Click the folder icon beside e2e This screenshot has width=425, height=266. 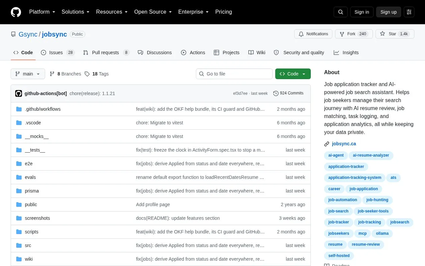click(x=19, y=164)
